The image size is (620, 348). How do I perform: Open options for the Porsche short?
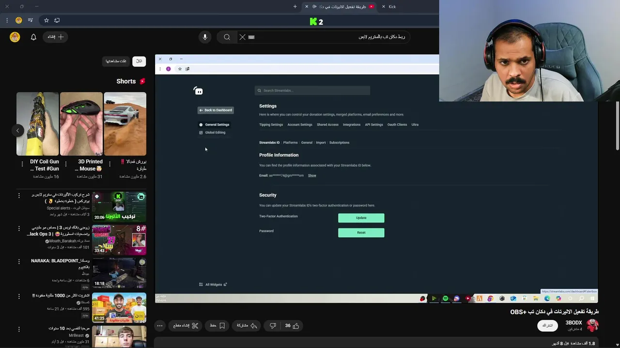[109, 164]
